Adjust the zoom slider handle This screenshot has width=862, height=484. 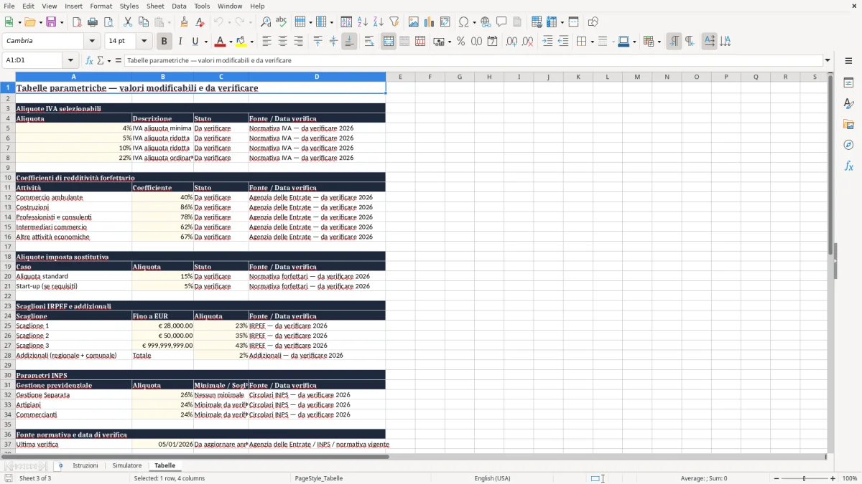tap(805, 478)
